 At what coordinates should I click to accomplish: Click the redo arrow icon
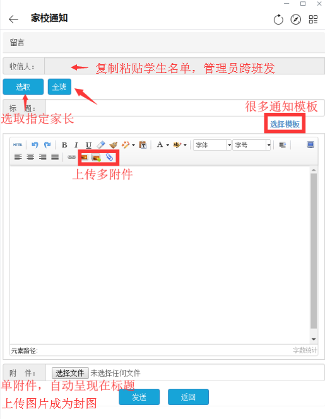[47, 145]
